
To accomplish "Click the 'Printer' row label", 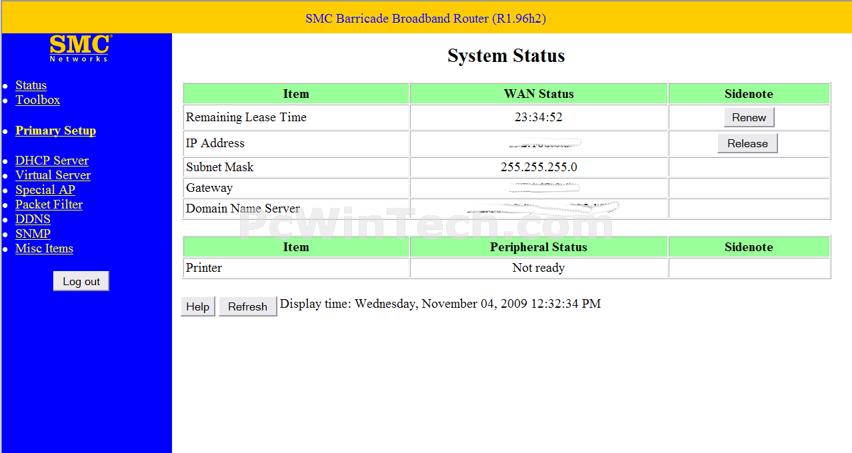I will (204, 268).
